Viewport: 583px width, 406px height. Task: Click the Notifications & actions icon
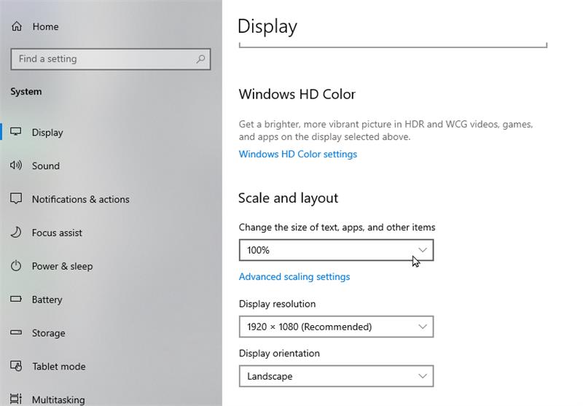tap(16, 199)
